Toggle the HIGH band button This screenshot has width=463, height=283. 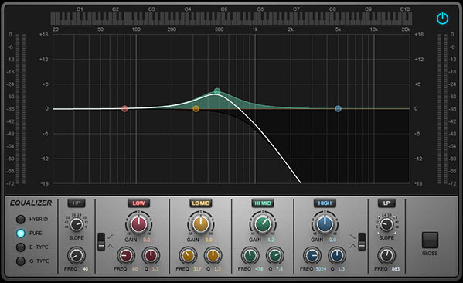[x=325, y=203]
